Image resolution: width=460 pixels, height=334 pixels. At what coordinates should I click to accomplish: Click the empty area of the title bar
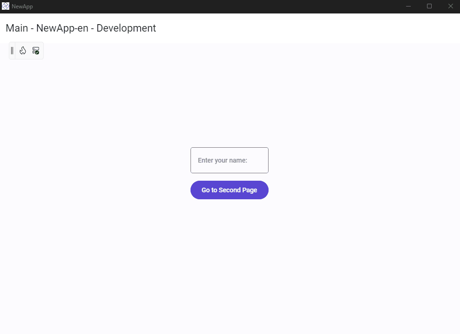pyautogui.click(x=209, y=6)
